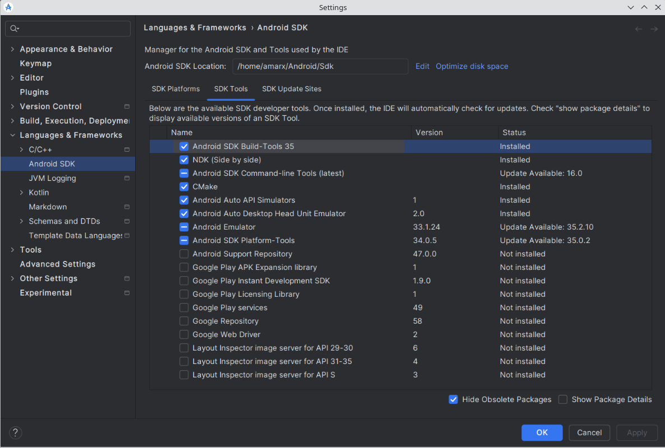Select the SDK Tools tab

230,89
